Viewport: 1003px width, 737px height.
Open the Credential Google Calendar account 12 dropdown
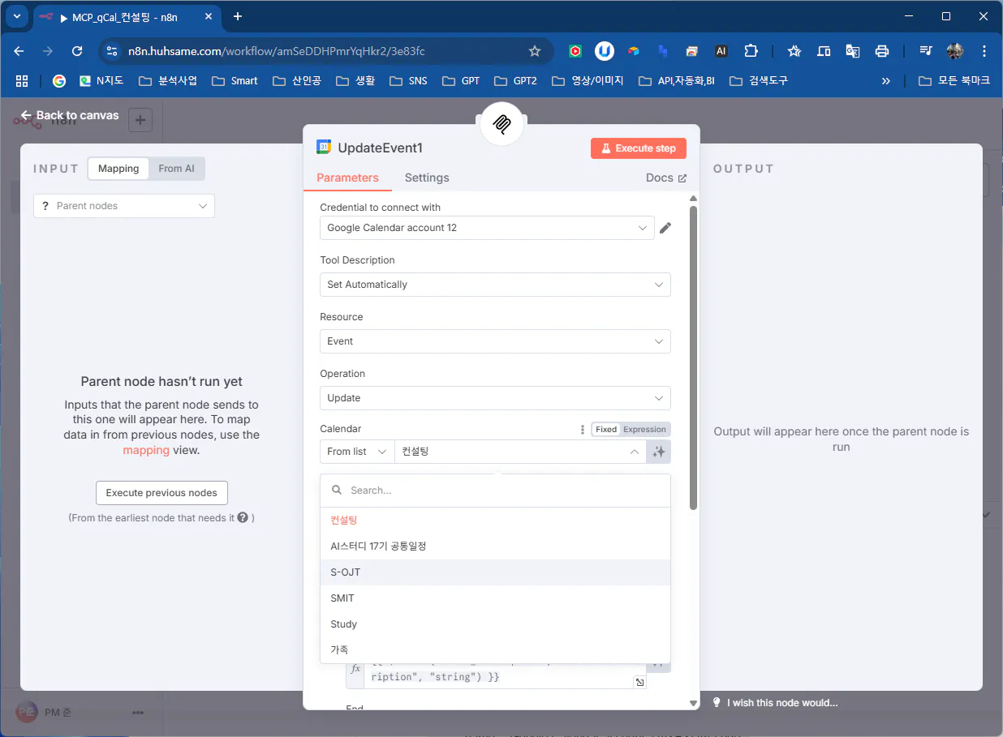pyautogui.click(x=487, y=228)
